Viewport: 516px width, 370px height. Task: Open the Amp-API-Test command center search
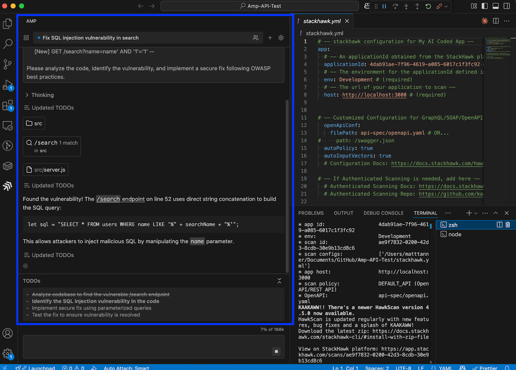point(260,6)
